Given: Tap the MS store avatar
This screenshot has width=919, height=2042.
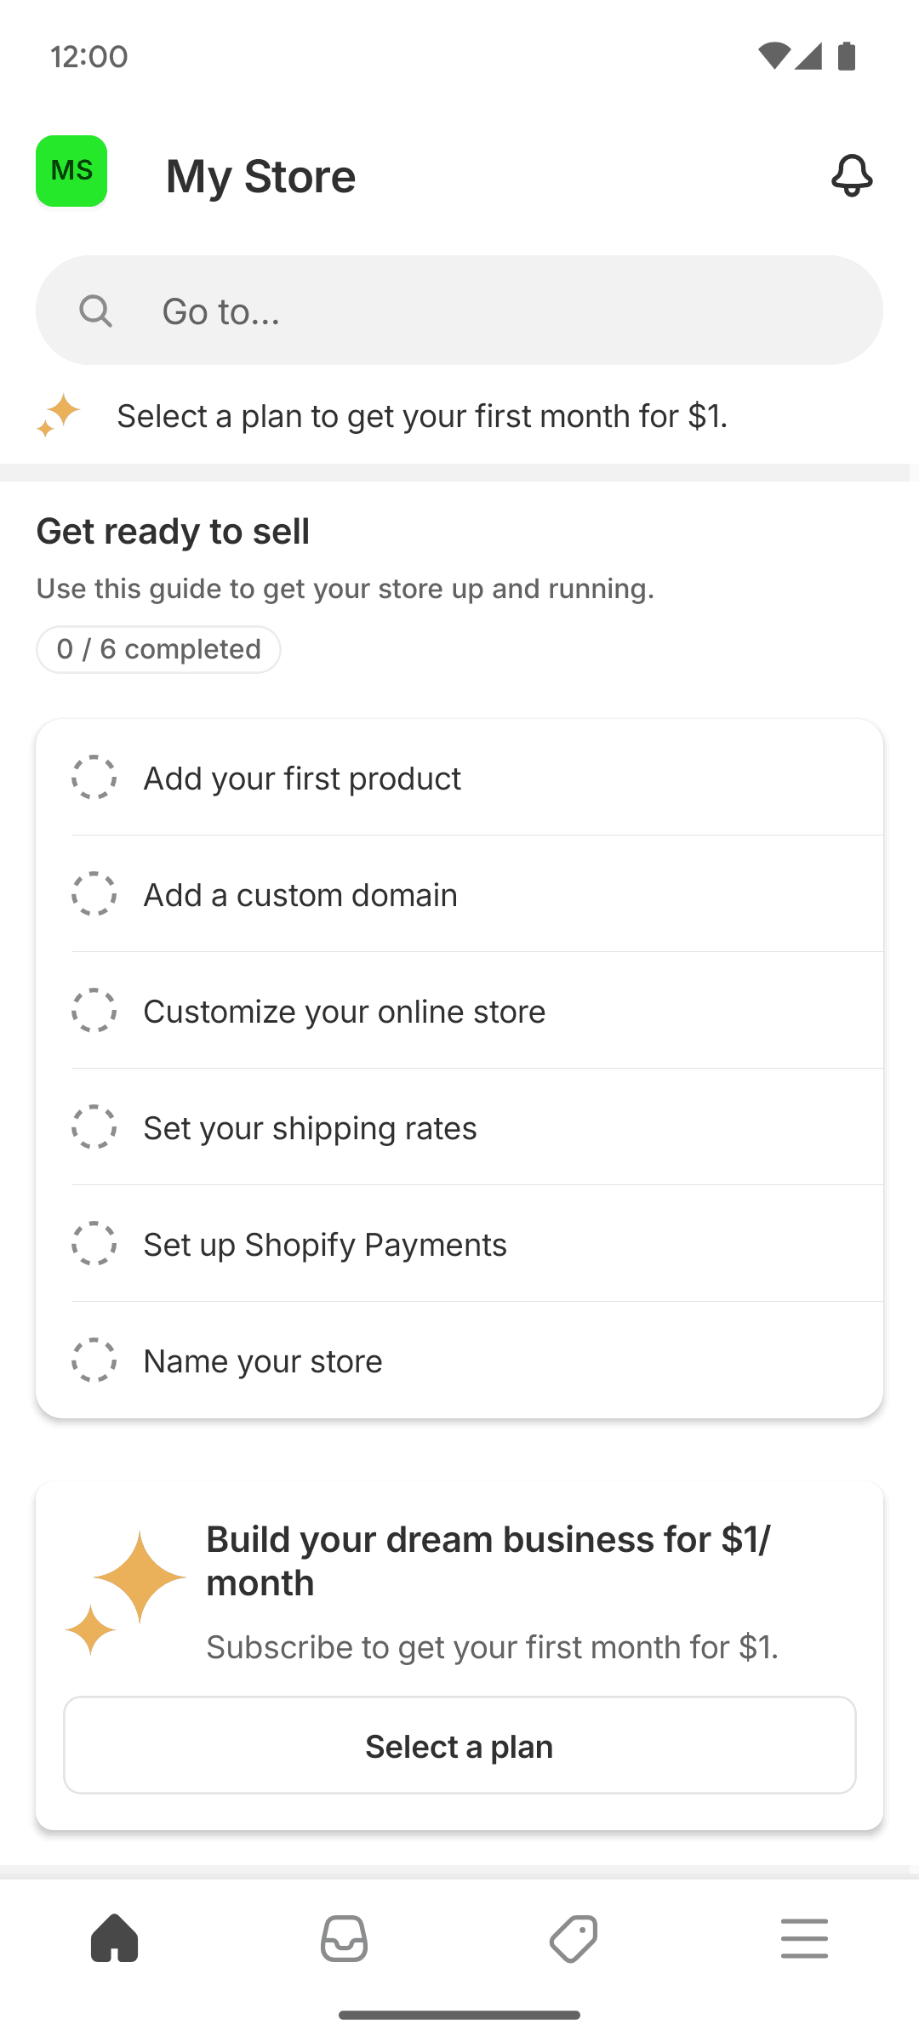Looking at the screenshot, I should coord(71,171).
